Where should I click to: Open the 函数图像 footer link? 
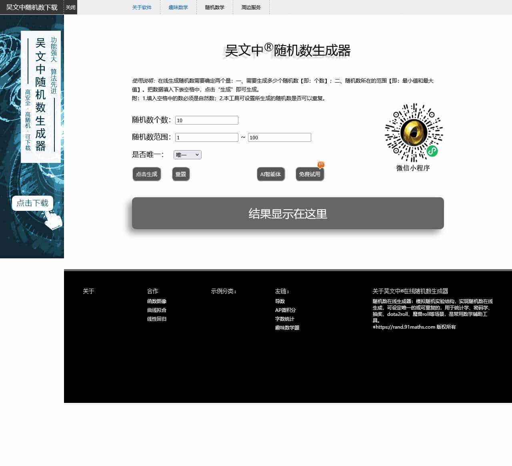(x=156, y=301)
